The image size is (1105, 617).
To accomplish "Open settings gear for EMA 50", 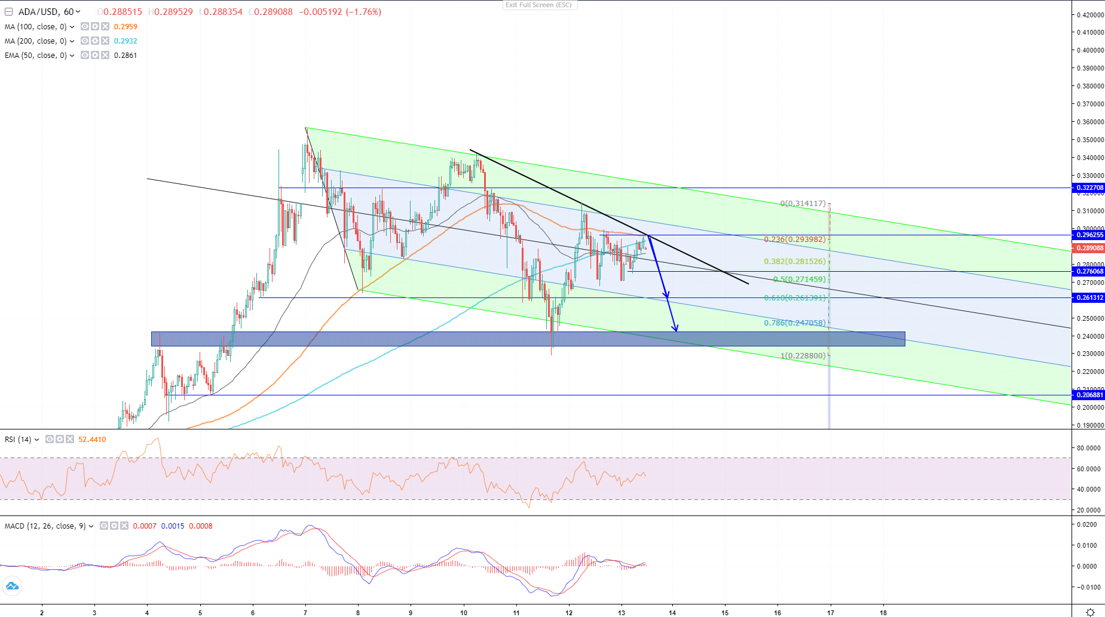I will tap(95, 56).
